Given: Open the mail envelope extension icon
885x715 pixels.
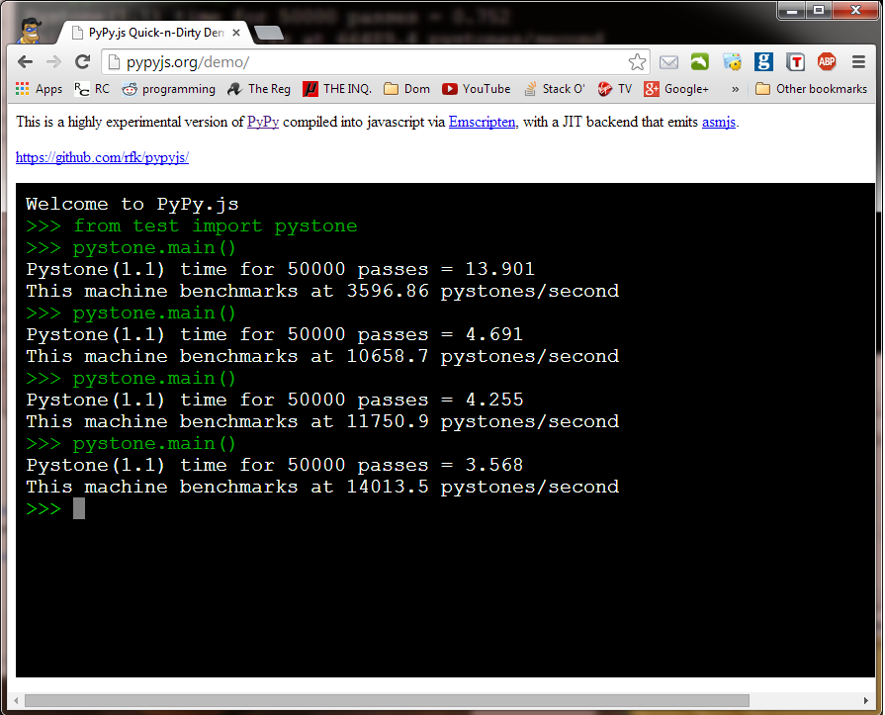Looking at the screenshot, I should pyautogui.click(x=668, y=62).
